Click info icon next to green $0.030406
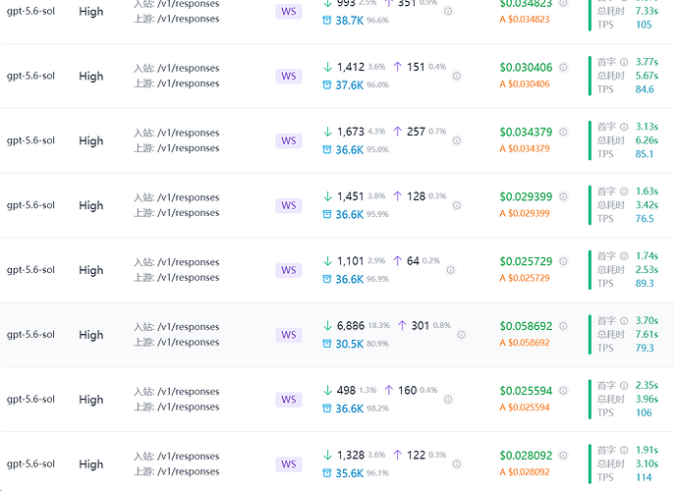This screenshot has height=491, width=674. (x=563, y=67)
